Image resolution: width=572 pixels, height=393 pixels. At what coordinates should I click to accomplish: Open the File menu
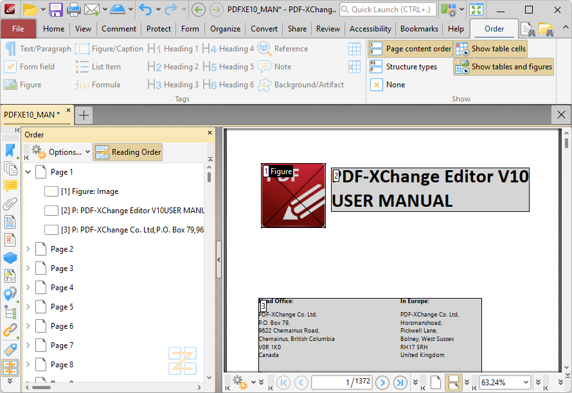tap(18, 29)
